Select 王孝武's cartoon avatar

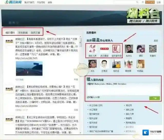[x=104, y=64]
